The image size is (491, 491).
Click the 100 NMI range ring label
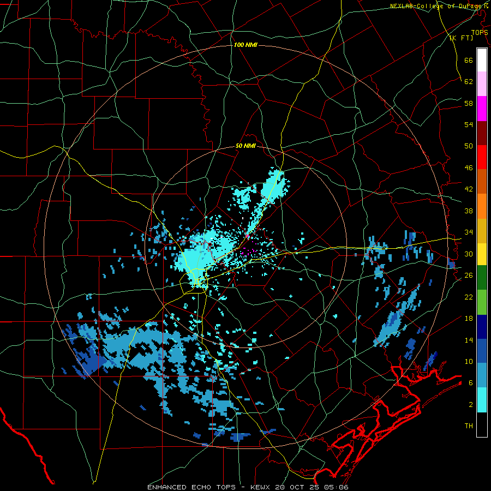coord(245,45)
